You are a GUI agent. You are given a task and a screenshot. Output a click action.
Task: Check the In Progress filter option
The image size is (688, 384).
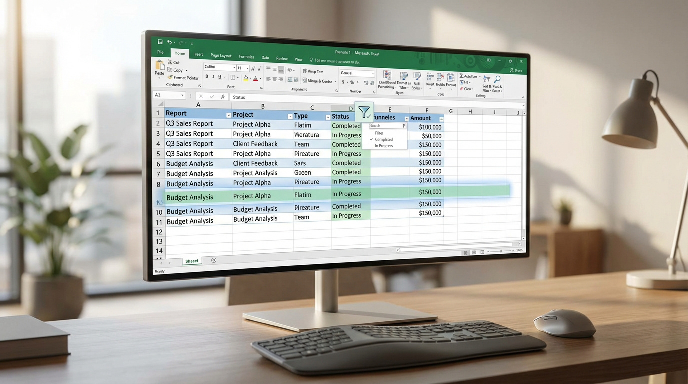384,146
